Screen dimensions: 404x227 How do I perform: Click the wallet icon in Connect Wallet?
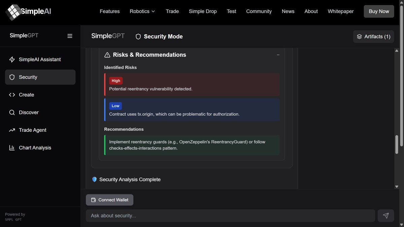coord(94,200)
